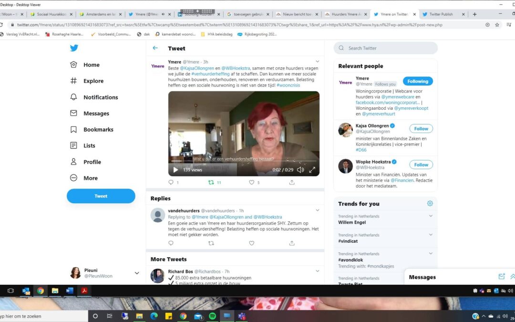The image size is (515, 322).
Task: Open Word in the remote taskbar
Action: coord(70,291)
